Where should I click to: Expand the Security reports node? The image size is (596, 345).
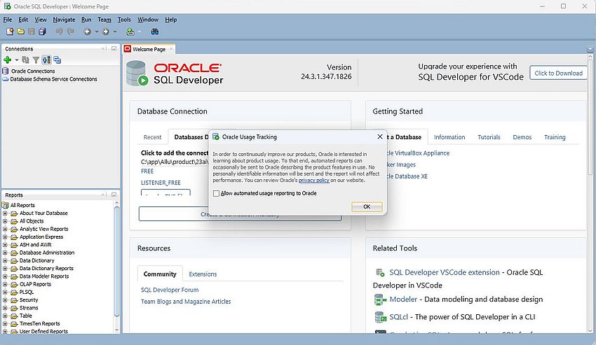[6, 300]
